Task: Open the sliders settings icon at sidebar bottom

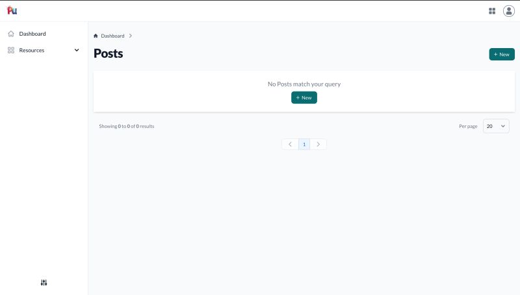Action: [44, 283]
